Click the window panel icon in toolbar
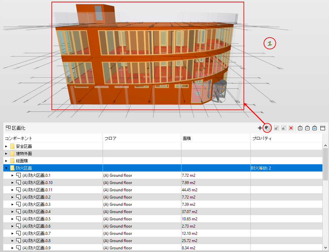 [x=323, y=128]
